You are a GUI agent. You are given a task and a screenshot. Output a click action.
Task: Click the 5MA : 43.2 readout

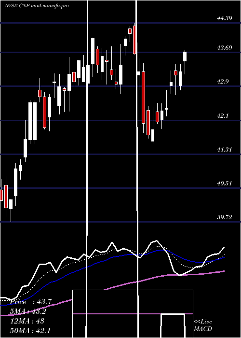pos(28,311)
